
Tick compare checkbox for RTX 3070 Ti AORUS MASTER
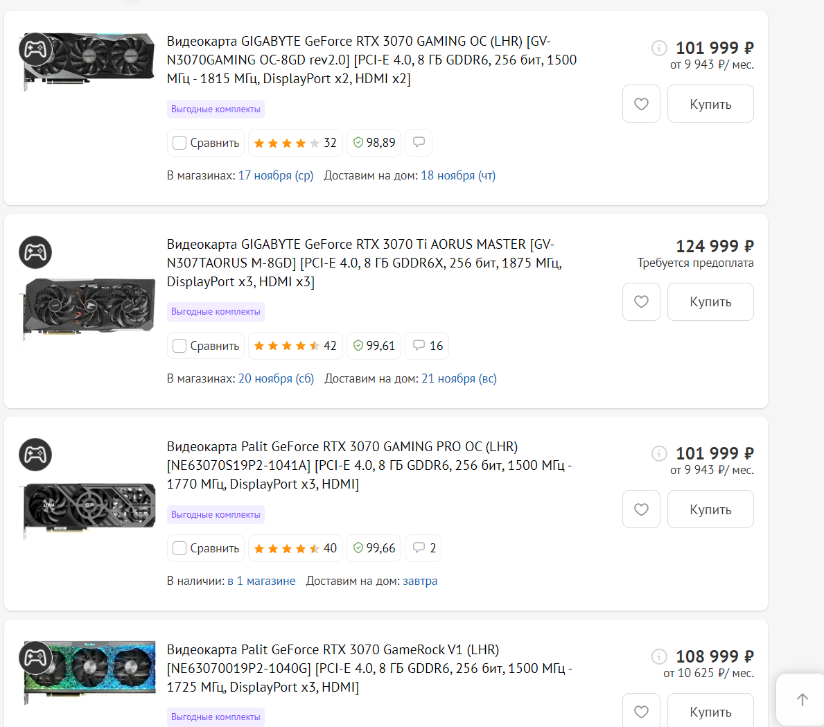point(179,346)
